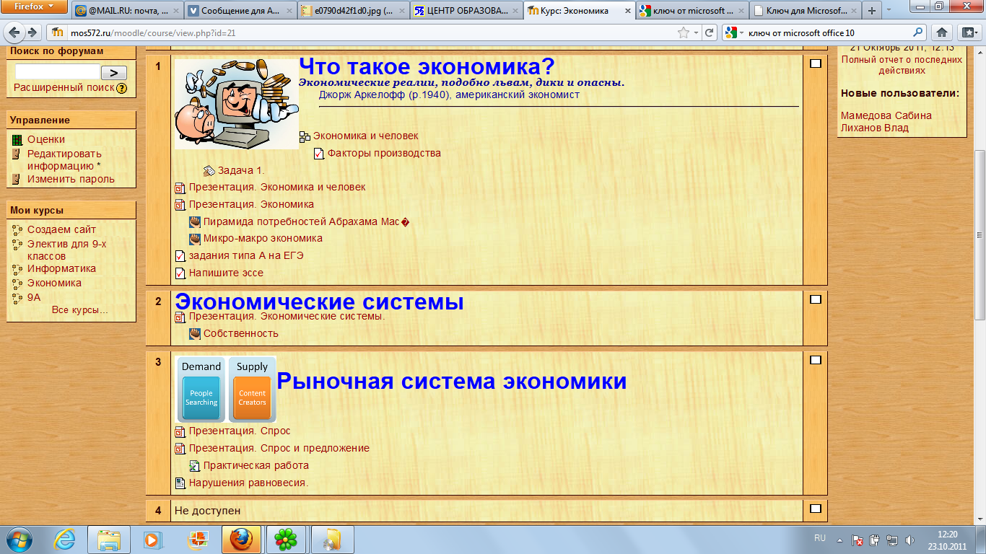The image size is (986, 554).
Task: Open Windows Explorer from the taskbar
Action: (x=109, y=539)
